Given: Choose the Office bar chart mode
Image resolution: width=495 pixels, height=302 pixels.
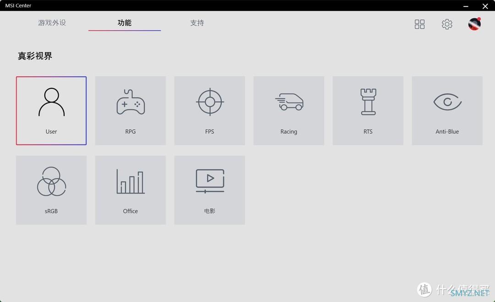Looking at the screenshot, I should (130, 190).
